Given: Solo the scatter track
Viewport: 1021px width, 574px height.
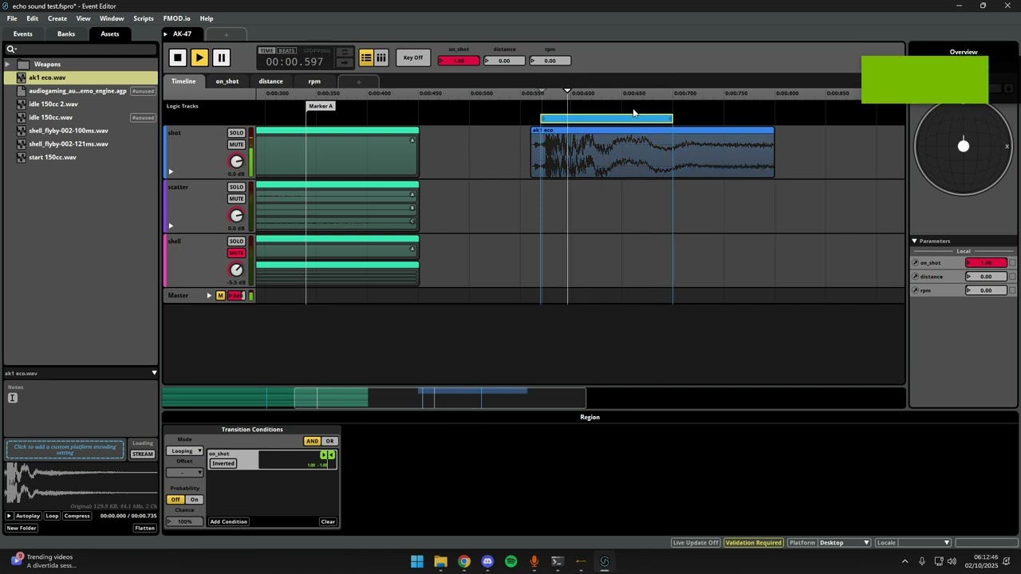Looking at the screenshot, I should 236,187.
